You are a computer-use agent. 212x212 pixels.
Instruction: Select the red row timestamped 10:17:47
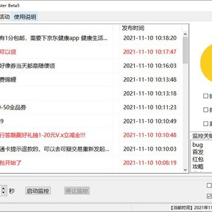(91, 52)
